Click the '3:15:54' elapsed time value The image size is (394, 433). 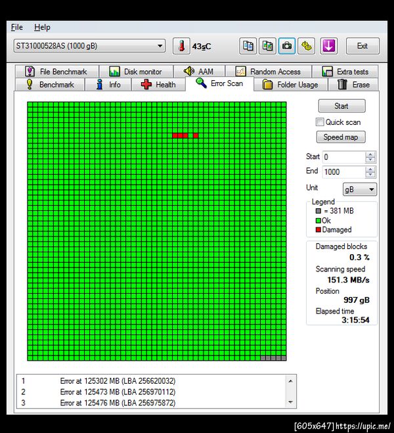355,320
